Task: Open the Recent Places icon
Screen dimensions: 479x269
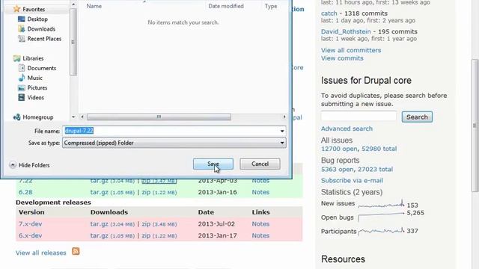Action: [22, 39]
